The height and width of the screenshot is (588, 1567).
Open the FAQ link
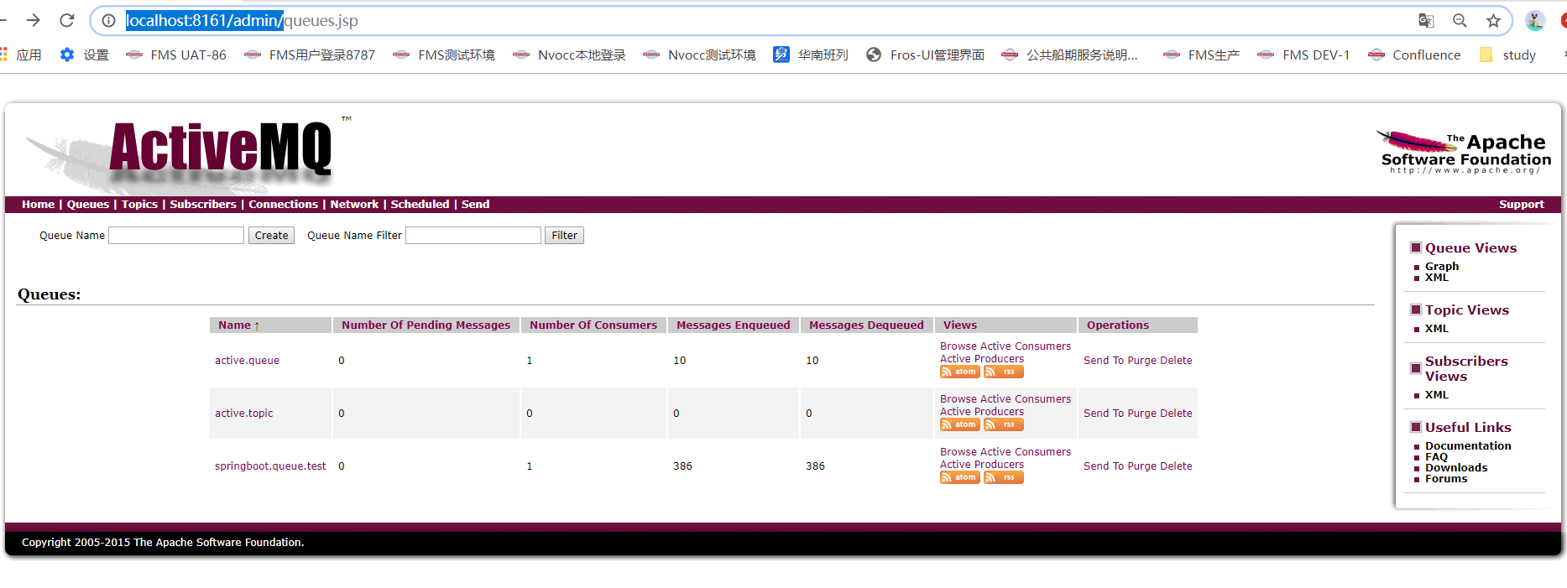click(x=1436, y=457)
